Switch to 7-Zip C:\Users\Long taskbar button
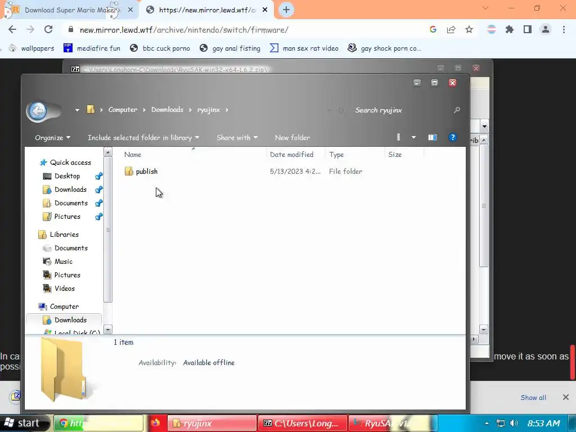This screenshot has width=576, height=432. [303, 424]
